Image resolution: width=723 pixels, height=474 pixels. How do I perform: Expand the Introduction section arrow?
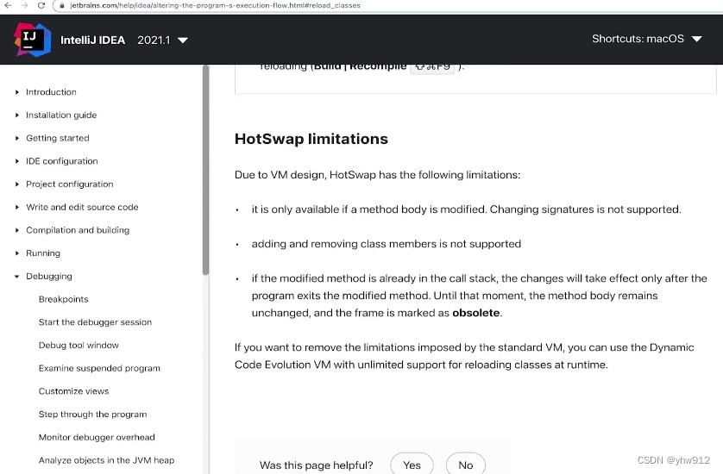pyautogui.click(x=17, y=92)
